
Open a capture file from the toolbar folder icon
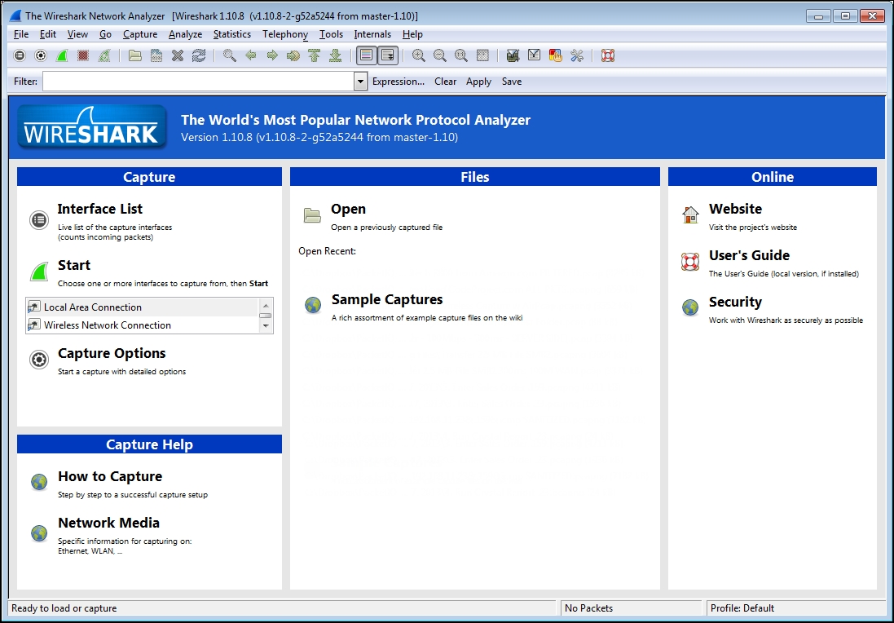pyautogui.click(x=135, y=55)
